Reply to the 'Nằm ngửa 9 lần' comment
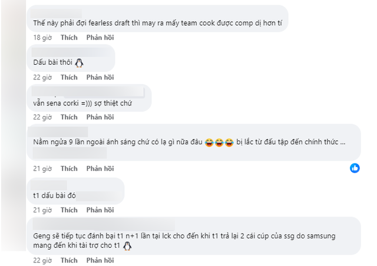This screenshot has width=377, height=266. [x=99, y=169]
